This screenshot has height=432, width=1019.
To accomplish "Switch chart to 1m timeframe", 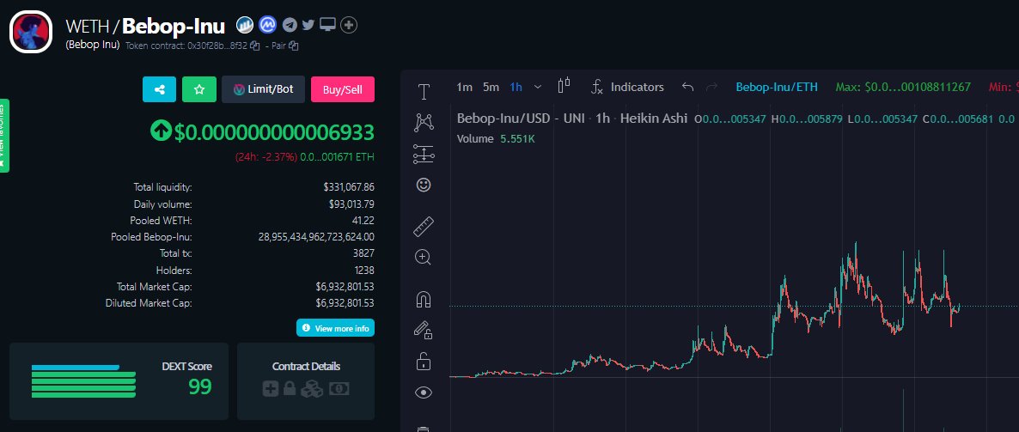I will coord(464,87).
